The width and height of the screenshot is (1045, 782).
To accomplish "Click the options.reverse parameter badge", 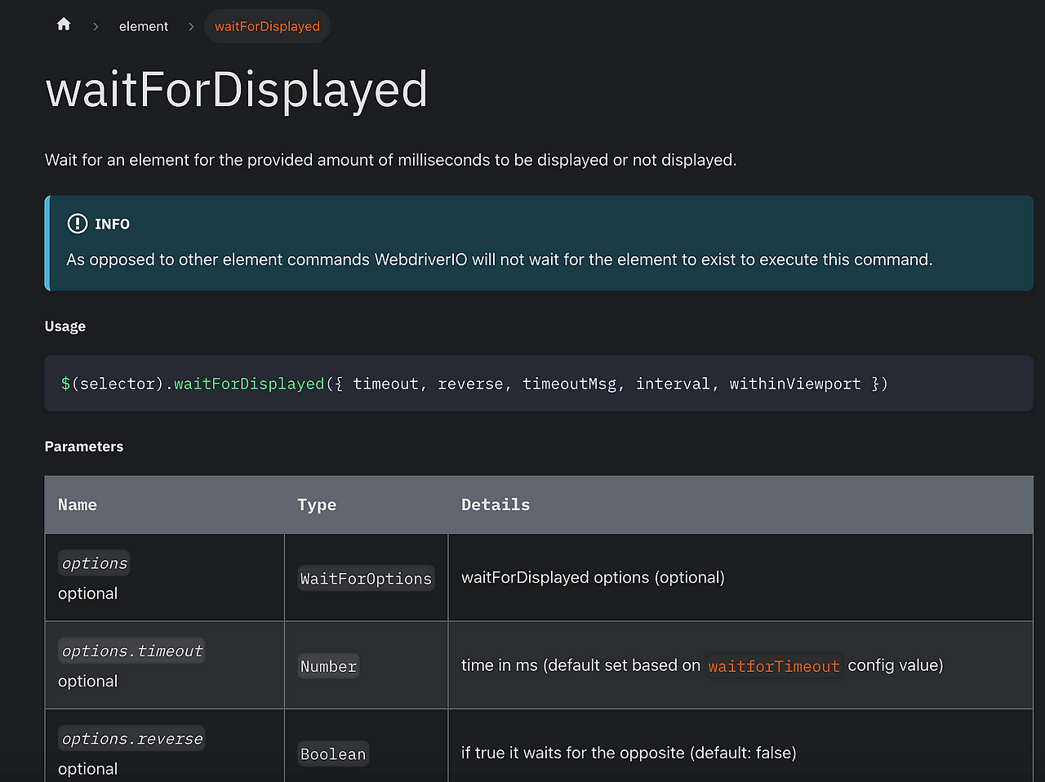I will coord(132,739).
